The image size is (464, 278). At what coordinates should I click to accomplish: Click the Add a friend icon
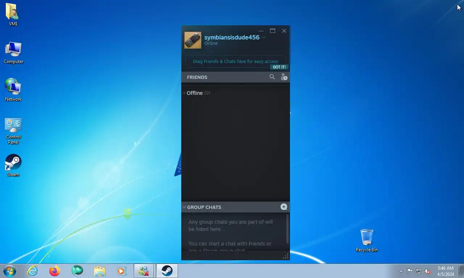pos(284,77)
